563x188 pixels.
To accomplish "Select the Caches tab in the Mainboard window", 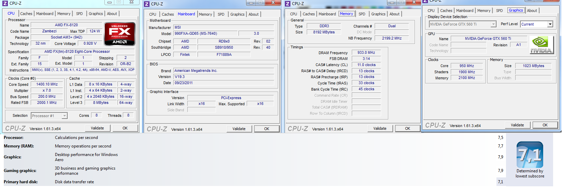I will pos(168,14).
